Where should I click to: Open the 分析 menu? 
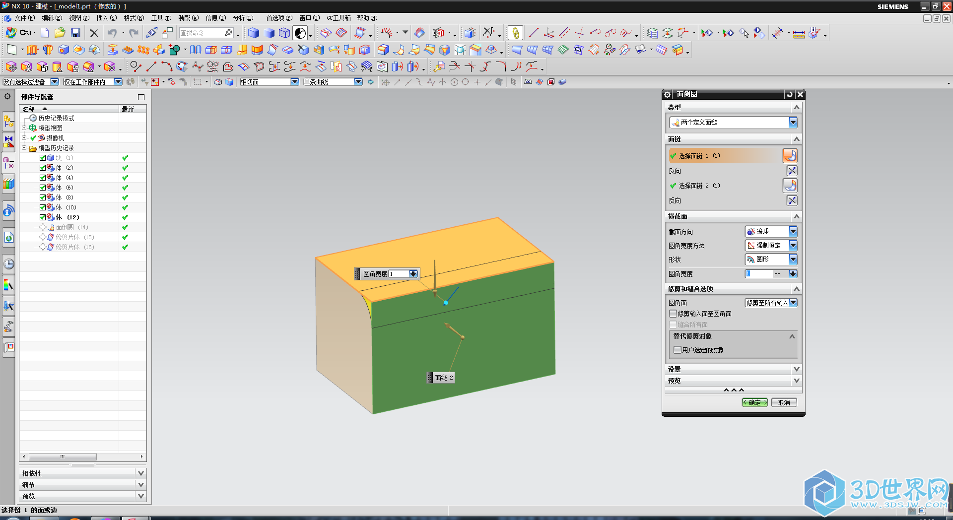pos(243,18)
